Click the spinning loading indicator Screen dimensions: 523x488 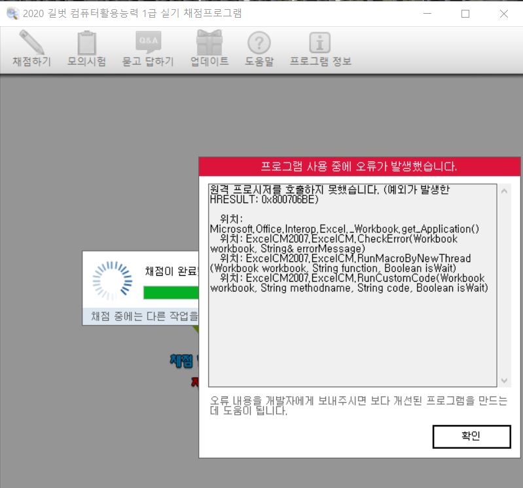click(109, 280)
